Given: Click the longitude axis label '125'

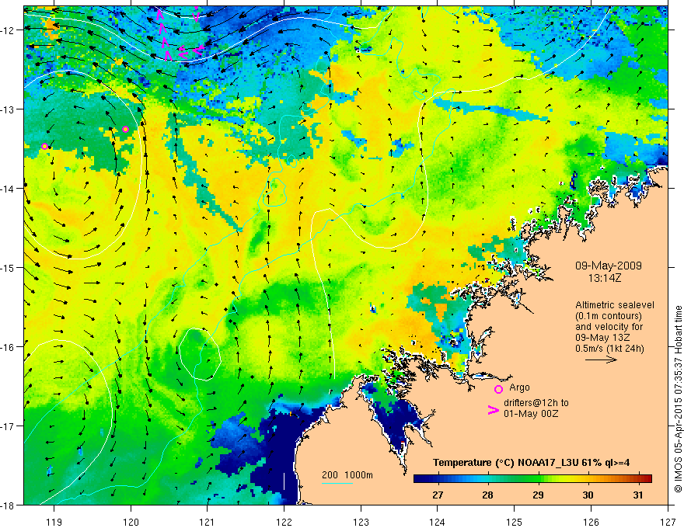Looking at the screenshot, I should [x=515, y=522].
